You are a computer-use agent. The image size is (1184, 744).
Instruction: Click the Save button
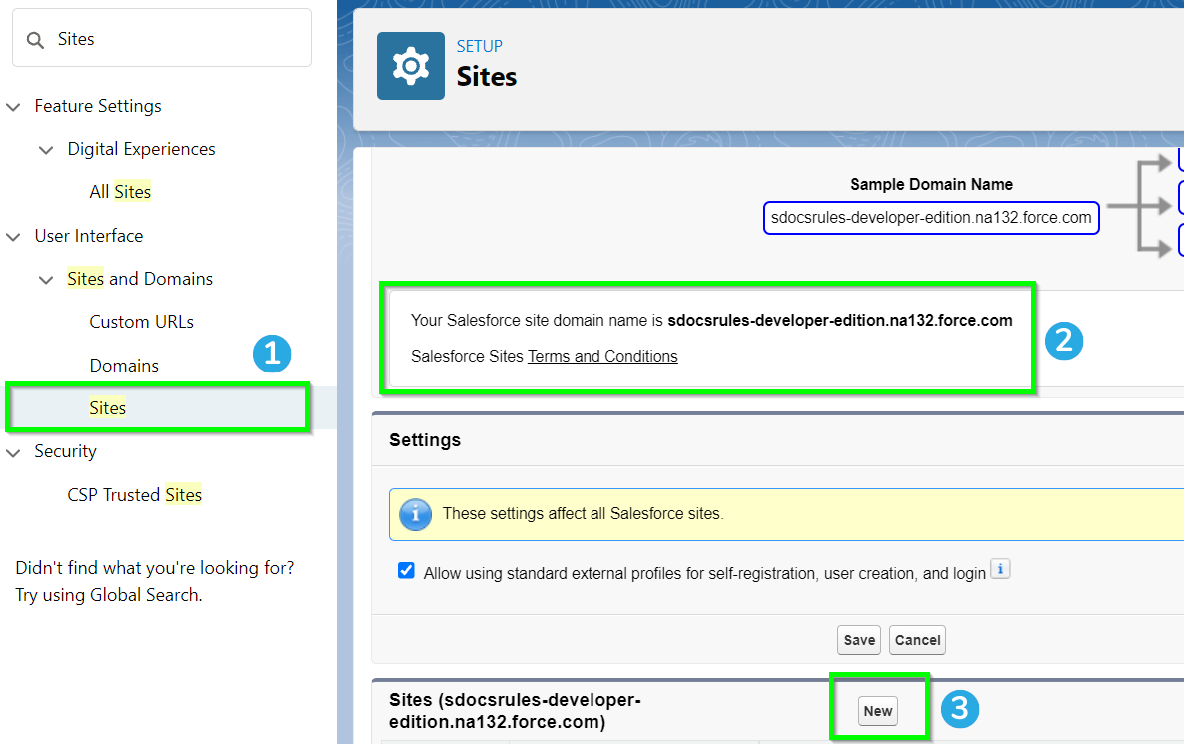(x=859, y=640)
